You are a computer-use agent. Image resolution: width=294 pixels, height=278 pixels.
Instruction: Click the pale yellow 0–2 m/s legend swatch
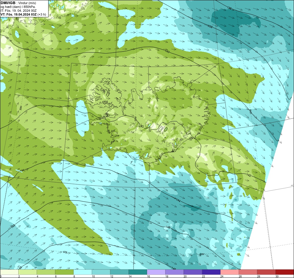click(x=9, y=272)
